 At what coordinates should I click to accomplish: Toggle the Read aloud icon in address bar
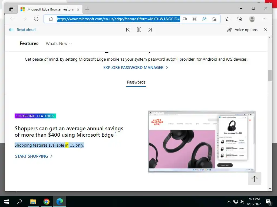(204, 19)
